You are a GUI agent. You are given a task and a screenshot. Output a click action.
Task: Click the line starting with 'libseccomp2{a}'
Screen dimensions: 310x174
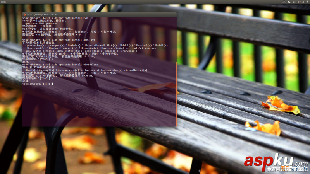coord(91,48)
